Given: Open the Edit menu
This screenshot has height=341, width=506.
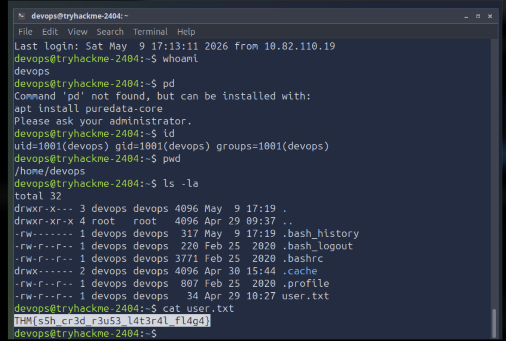Looking at the screenshot, I should [50, 32].
